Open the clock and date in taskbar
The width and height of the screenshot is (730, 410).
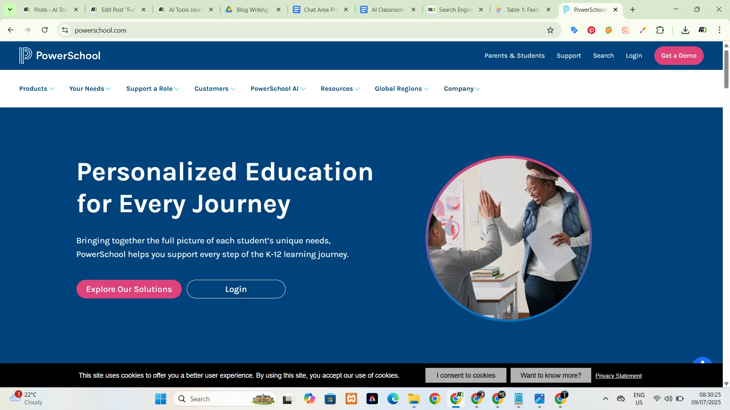[706, 399]
